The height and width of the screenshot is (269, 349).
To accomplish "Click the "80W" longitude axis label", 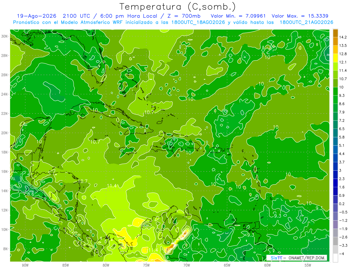I will pyautogui.click(x=106, y=265).
